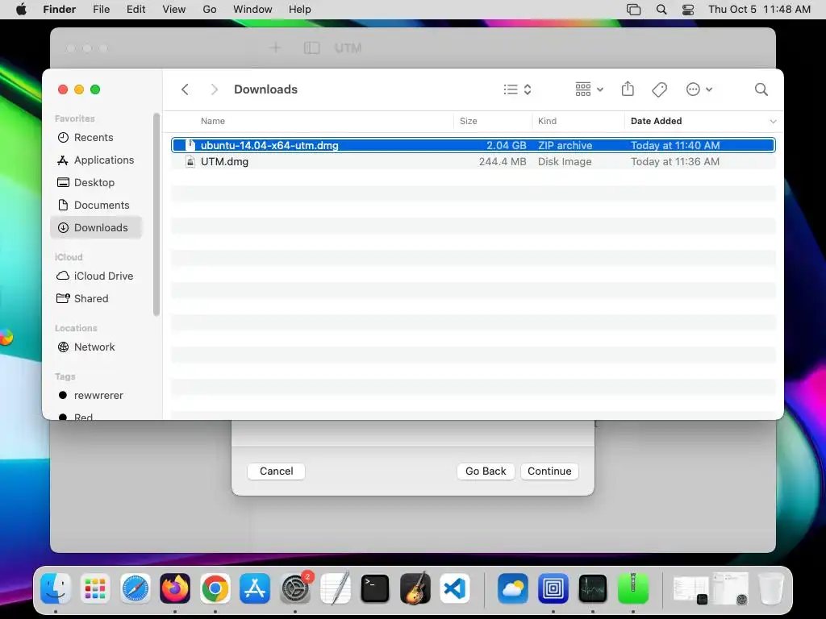This screenshot has height=619, width=826.
Task: Select the rewwrerer tag
Action: (x=97, y=395)
